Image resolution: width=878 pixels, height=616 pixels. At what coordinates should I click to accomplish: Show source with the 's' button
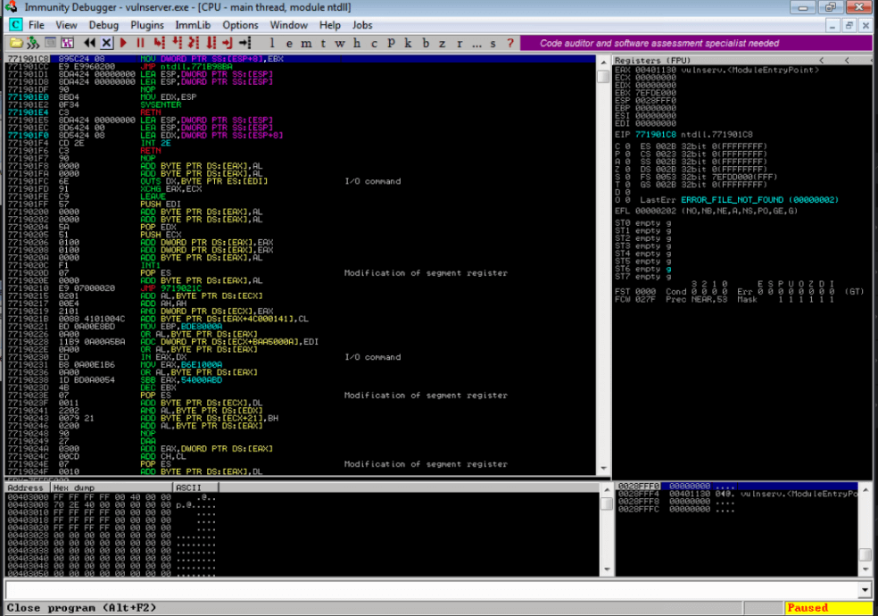(493, 43)
